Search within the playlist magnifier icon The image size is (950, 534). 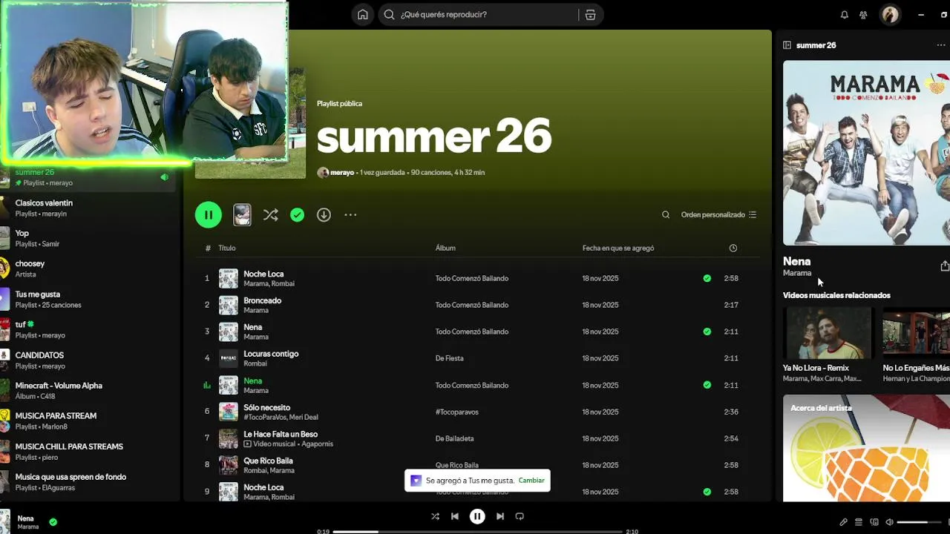[666, 215]
